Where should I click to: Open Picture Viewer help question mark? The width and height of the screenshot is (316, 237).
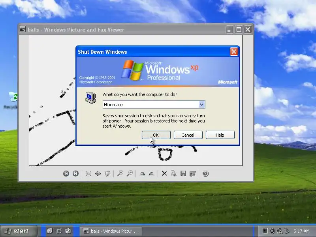point(205,173)
